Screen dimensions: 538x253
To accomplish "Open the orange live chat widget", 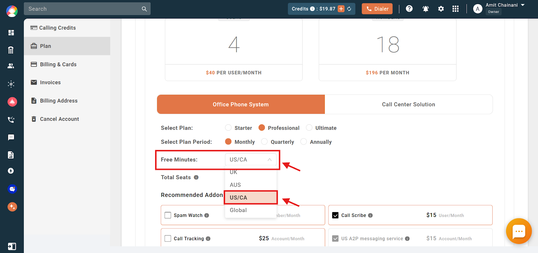I will pyautogui.click(x=519, y=231).
